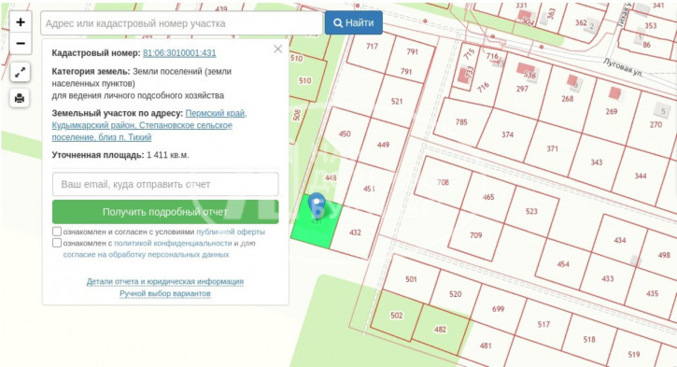Open the Пермский край address link
Image resolution: width=677 pixels, height=367 pixels.
coord(216,113)
